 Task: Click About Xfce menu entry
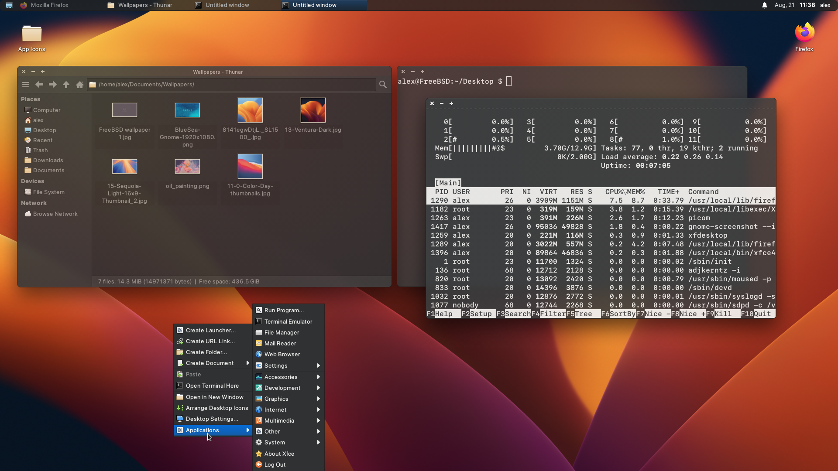[288, 454]
